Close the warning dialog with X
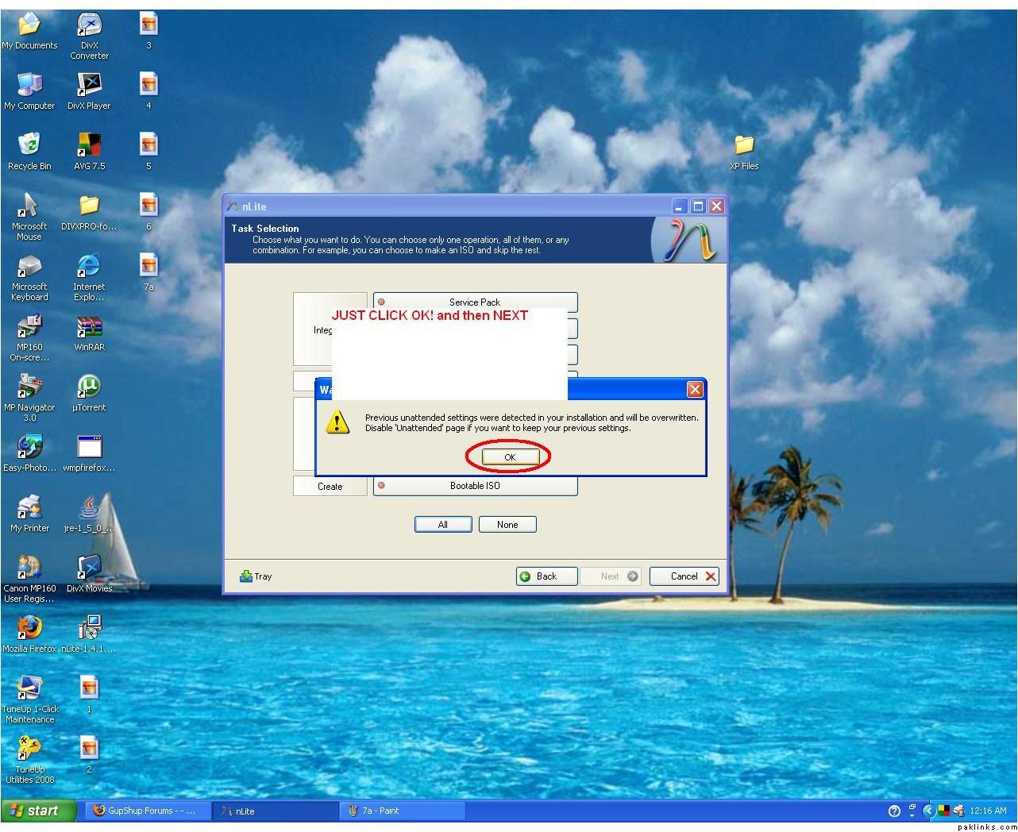1018x832 pixels. click(x=695, y=389)
